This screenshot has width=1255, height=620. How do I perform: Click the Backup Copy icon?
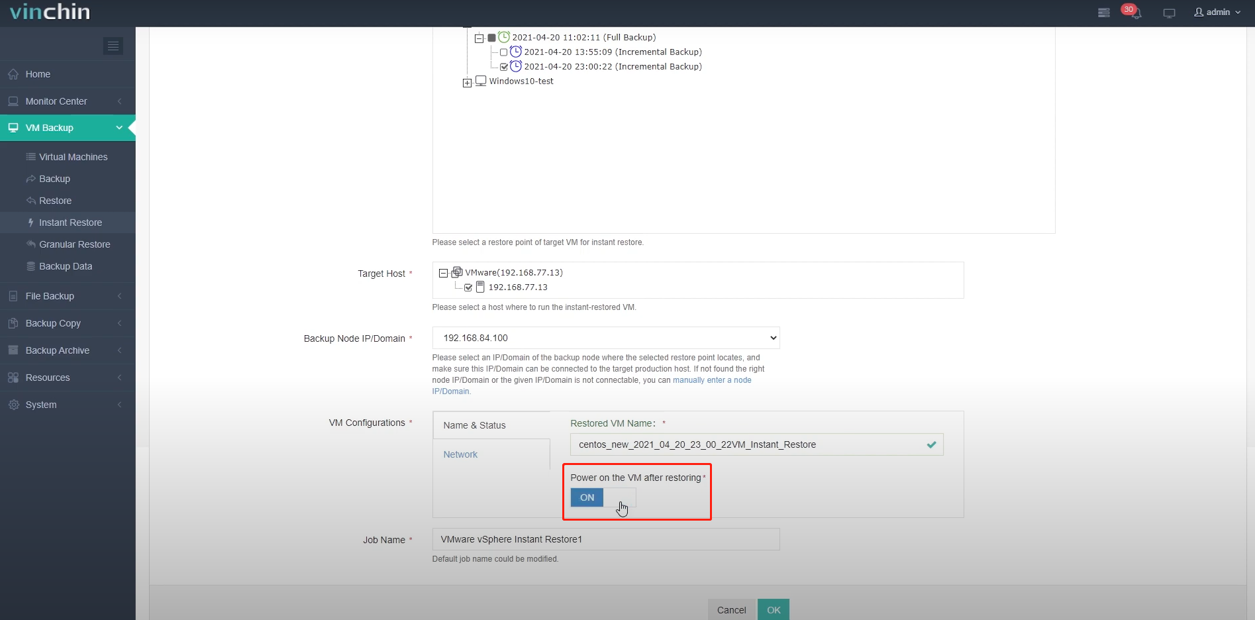(13, 323)
